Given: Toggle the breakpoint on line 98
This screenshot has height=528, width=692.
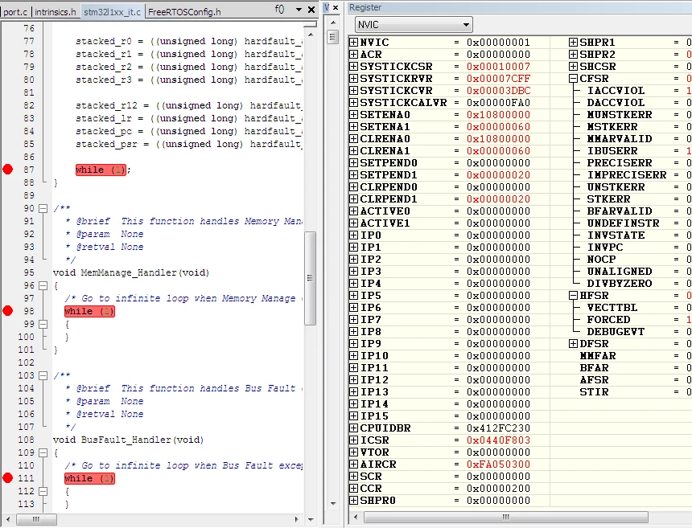Looking at the screenshot, I should 7,311.
